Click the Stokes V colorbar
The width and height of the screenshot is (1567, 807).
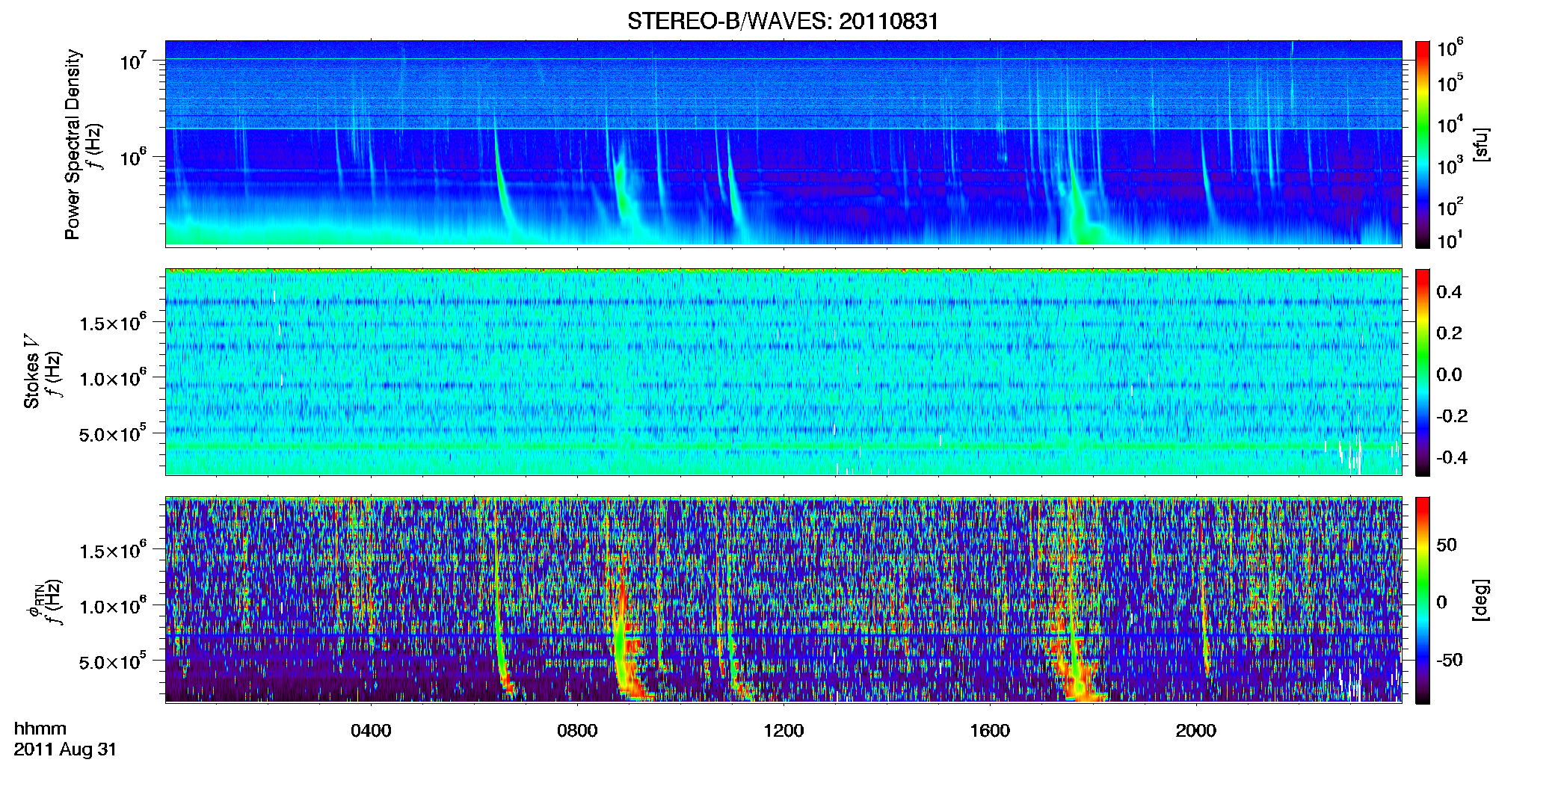(x=1423, y=372)
